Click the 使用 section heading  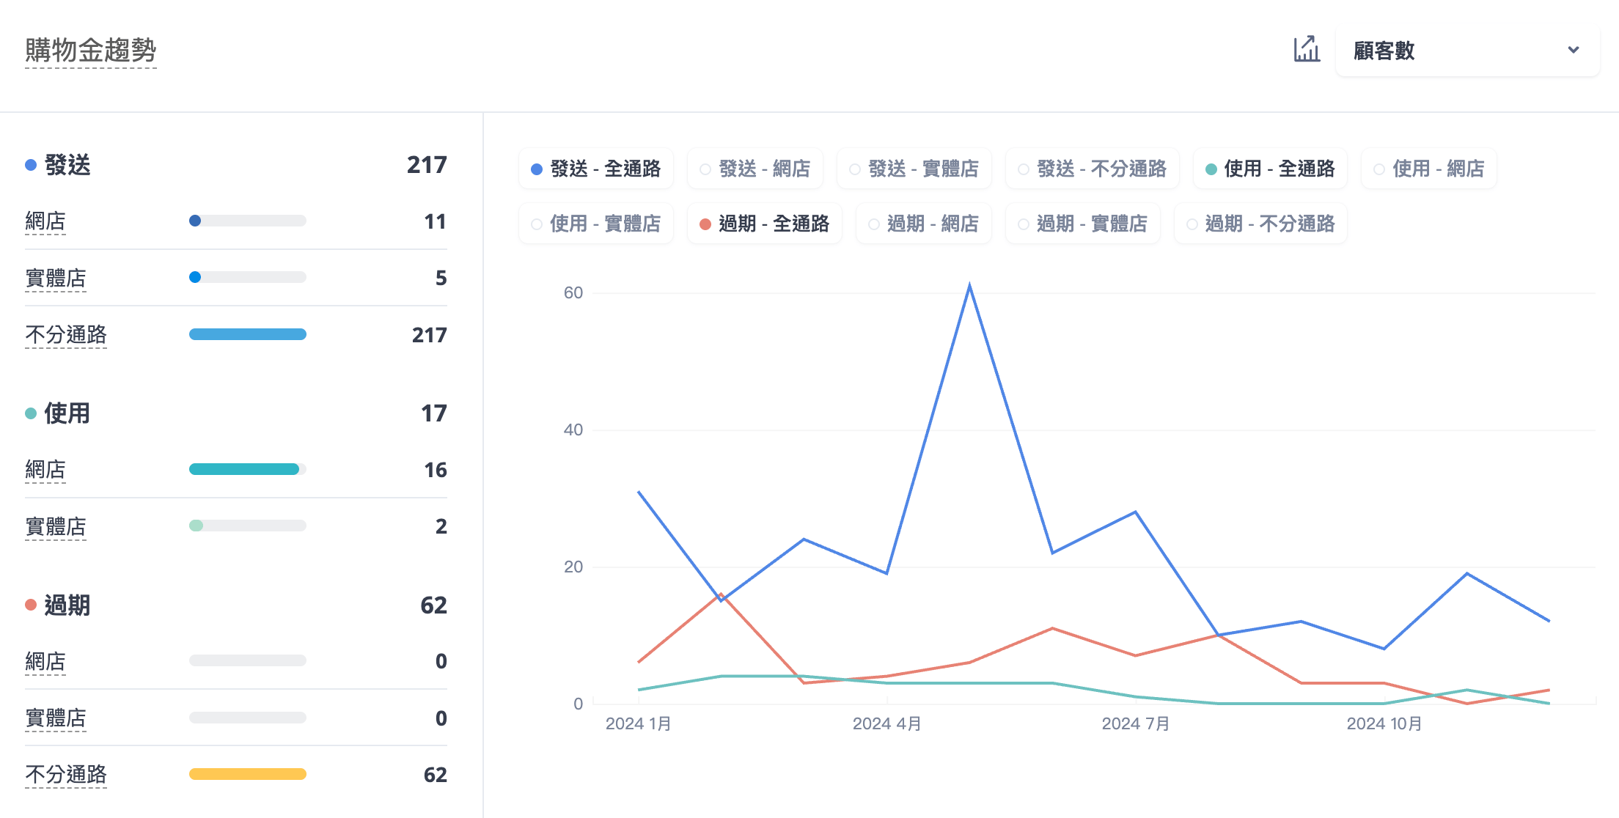67,413
